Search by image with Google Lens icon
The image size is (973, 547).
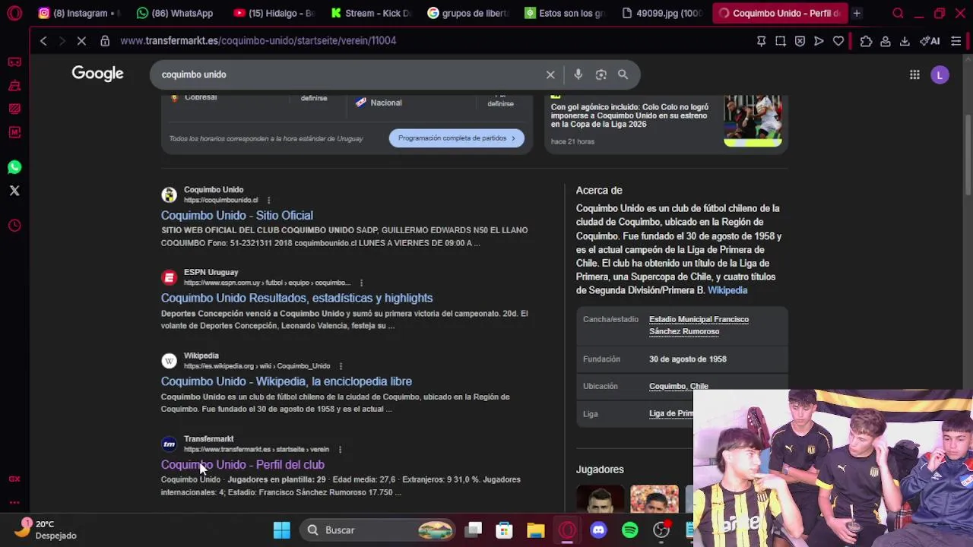(x=601, y=74)
